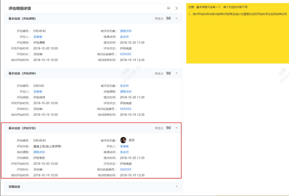Open the 培训课程 课程名称 link in student section

pos(39,152)
